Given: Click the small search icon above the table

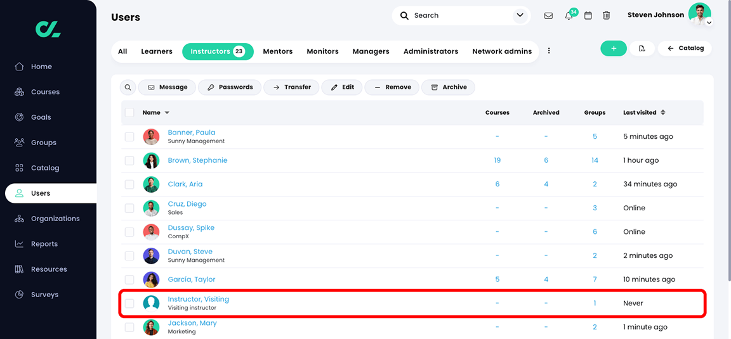Looking at the screenshot, I should [x=128, y=87].
